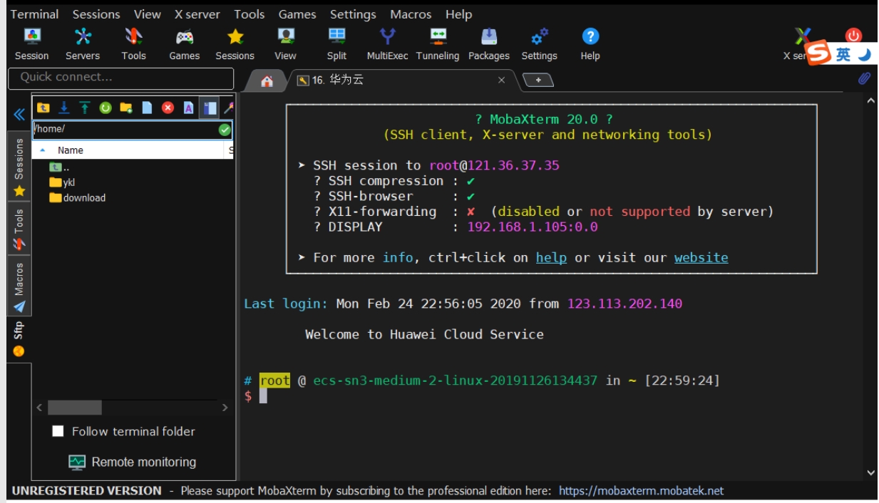Viewport: 879px width, 503px height.
Task: Download selected files via SFTP toolbar
Action: click(x=64, y=108)
